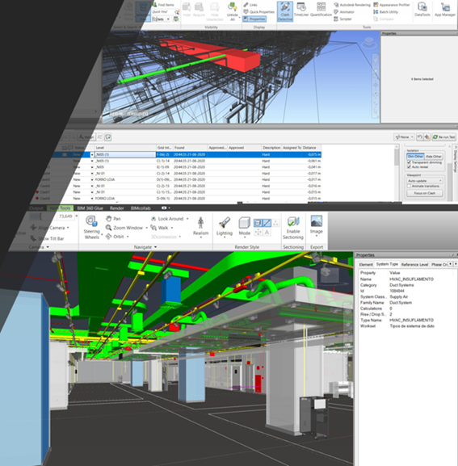Open the Scripter tool

pos(342,19)
